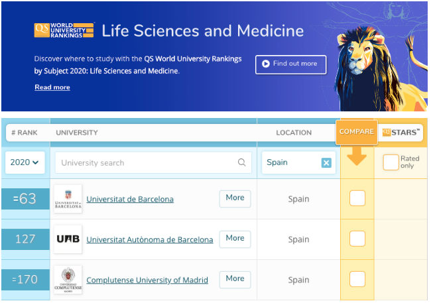
Task: Enable the Rated only checkbox
Action: (x=391, y=162)
